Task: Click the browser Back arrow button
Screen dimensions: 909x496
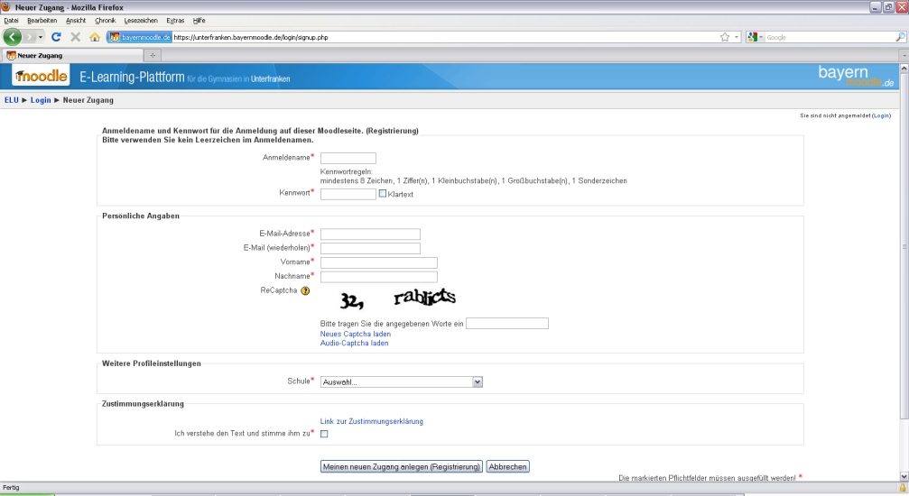Action: [x=12, y=37]
